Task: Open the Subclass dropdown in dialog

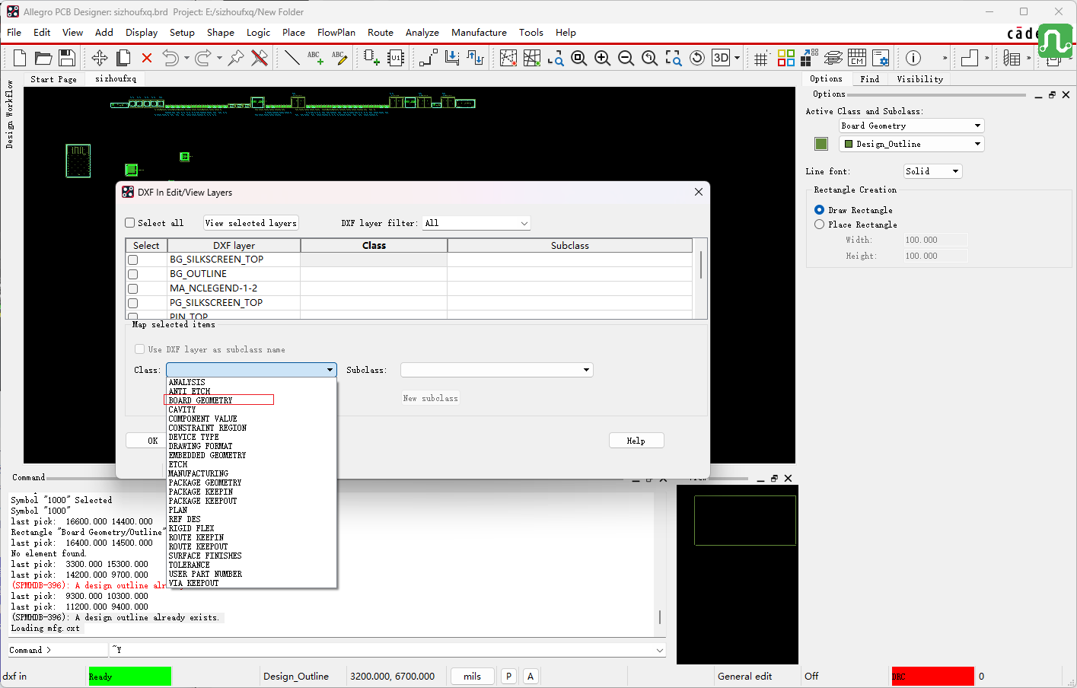Action: [x=496, y=370]
